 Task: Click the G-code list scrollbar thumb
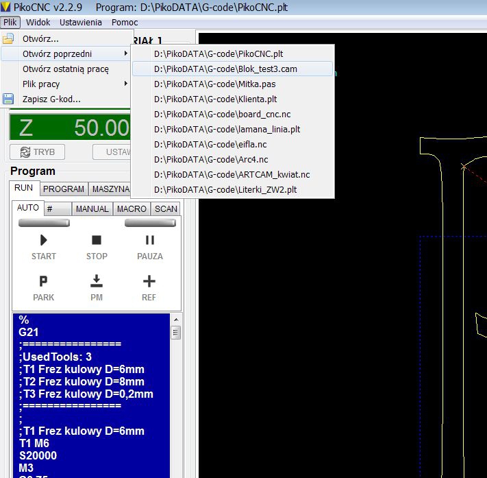click(x=176, y=333)
